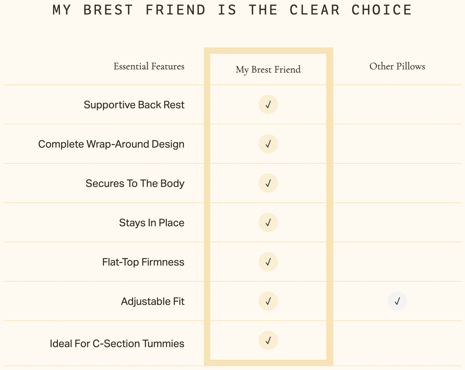The height and width of the screenshot is (370, 465).
Task: Click the Complete Wrap-Around Design label
Action: (x=111, y=144)
